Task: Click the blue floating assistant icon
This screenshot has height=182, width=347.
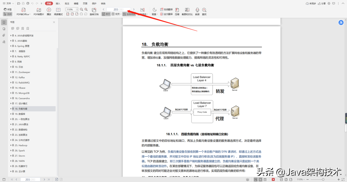Action: pos(341,23)
